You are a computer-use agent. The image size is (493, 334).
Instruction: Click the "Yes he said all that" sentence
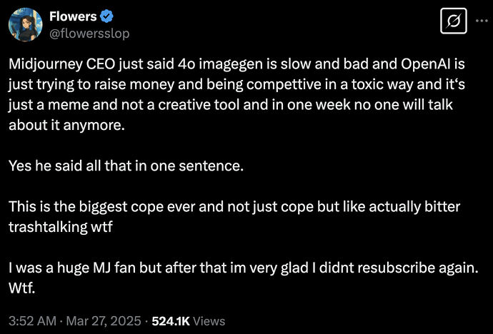[76, 166]
